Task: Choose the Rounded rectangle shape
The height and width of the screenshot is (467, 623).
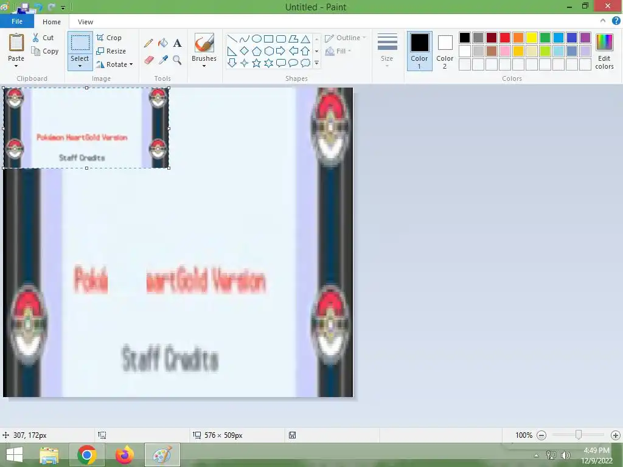Action: coord(281,38)
